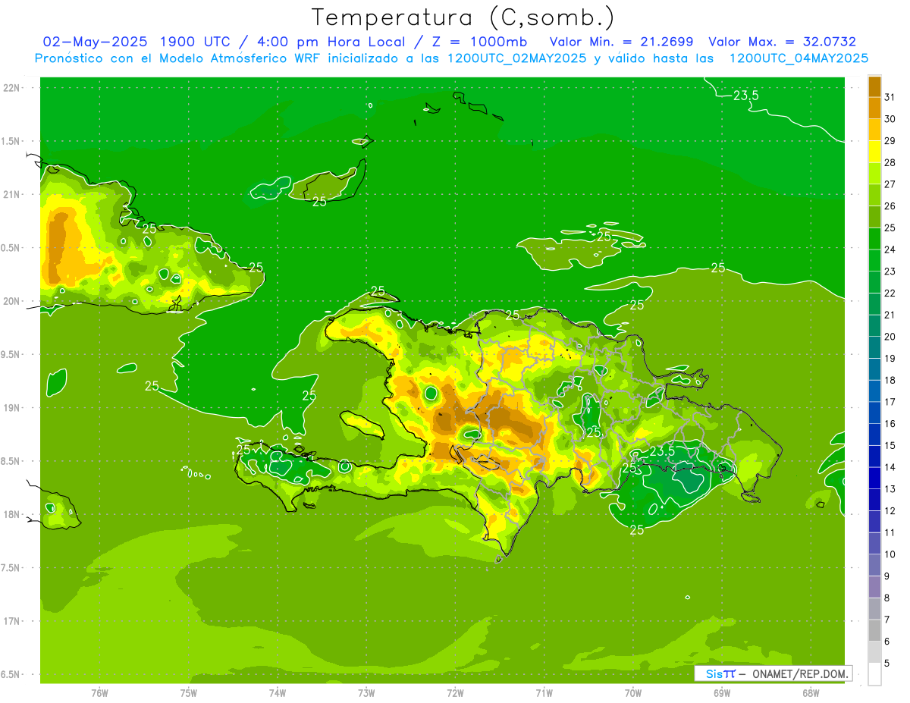Image resolution: width=910 pixels, height=703 pixels.
Task: Click the 76W longitude axis label
Action: (x=99, y=693)
